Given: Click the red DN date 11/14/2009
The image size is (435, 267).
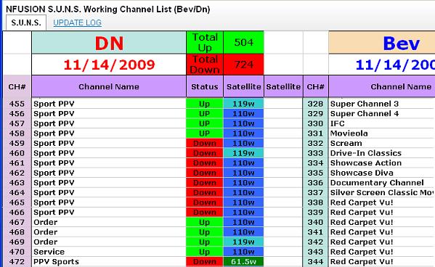Looking at the screenshot, I should [109, 65].
